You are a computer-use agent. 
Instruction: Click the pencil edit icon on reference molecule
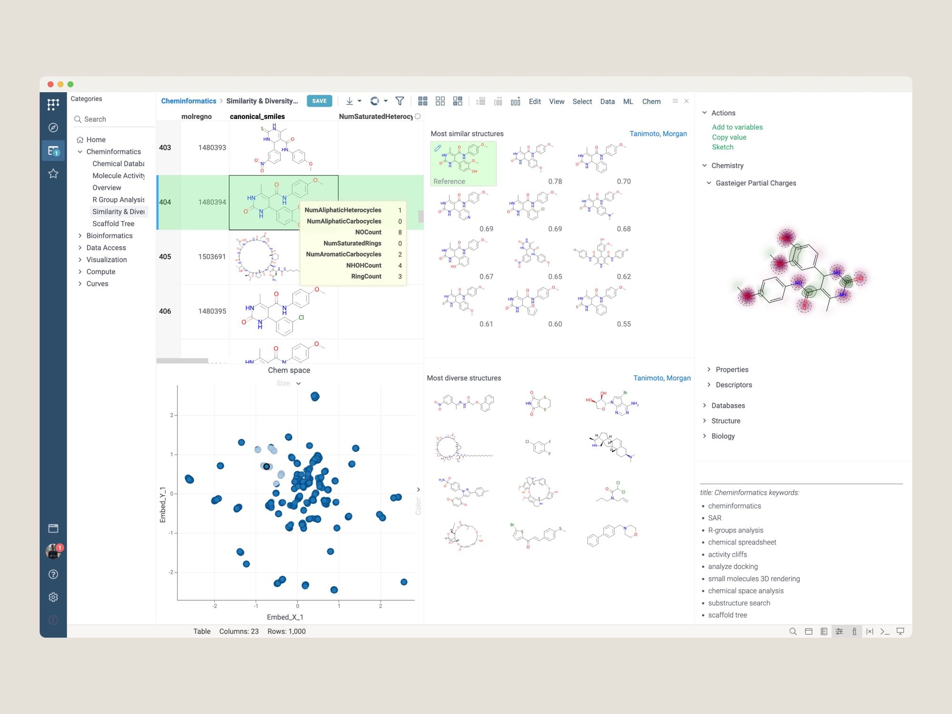pyautogui.click(x=438, y=148)
